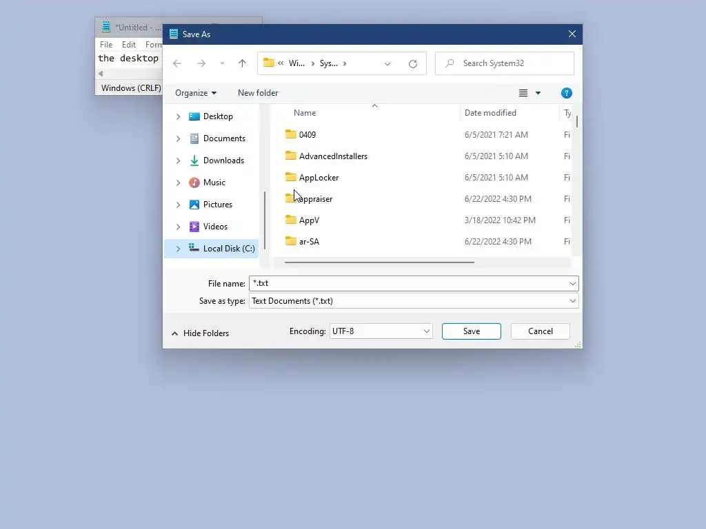Click the 3/18/2022 10:42 PM date cell
The width and height of the screenshot is (706, 529).
[500, 220]
